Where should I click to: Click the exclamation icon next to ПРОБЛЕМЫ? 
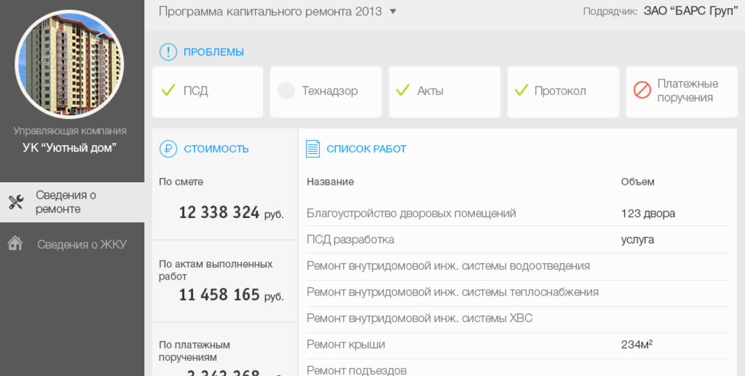[168, 52]
